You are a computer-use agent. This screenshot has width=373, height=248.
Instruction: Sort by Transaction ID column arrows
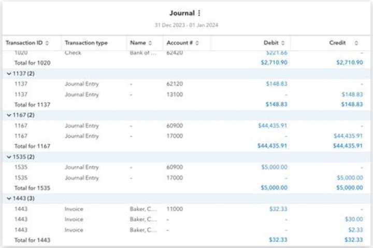tap(47, 43)
